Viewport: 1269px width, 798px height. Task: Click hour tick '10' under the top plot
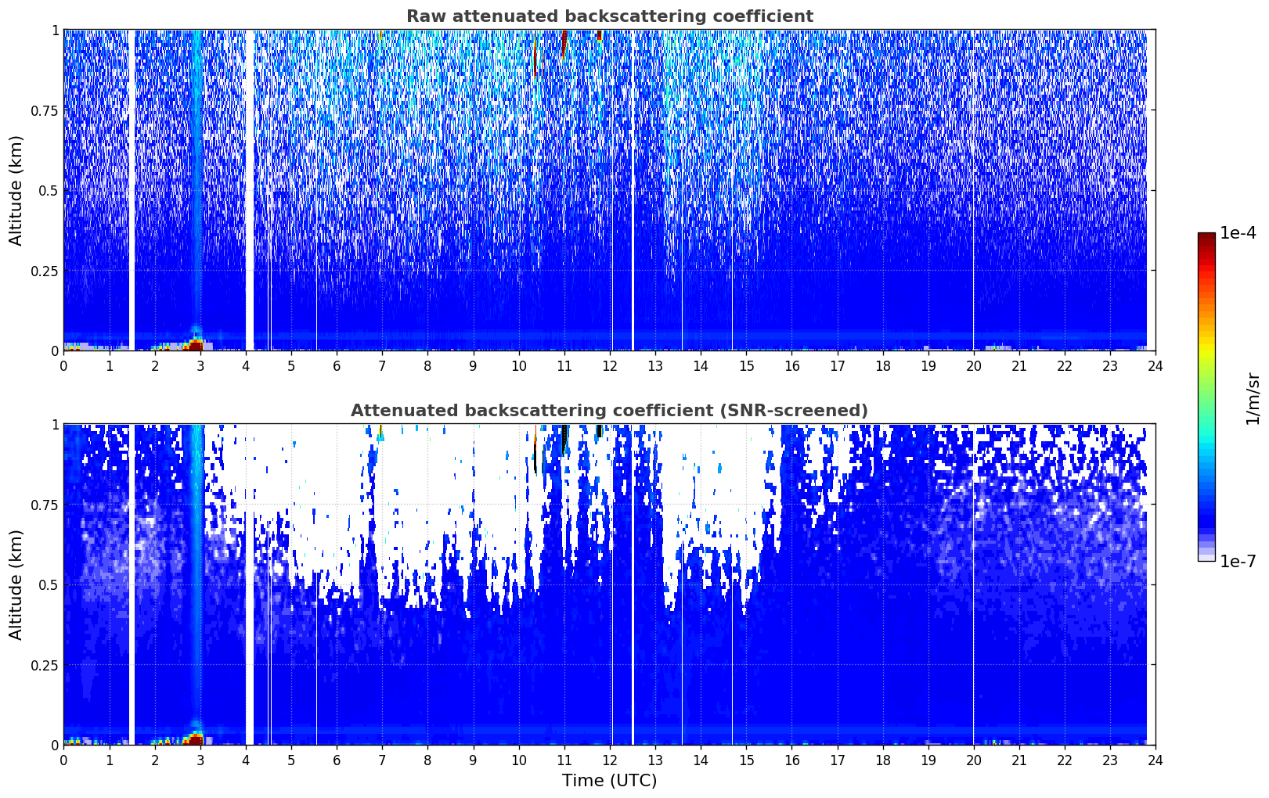tap(518, 365)
